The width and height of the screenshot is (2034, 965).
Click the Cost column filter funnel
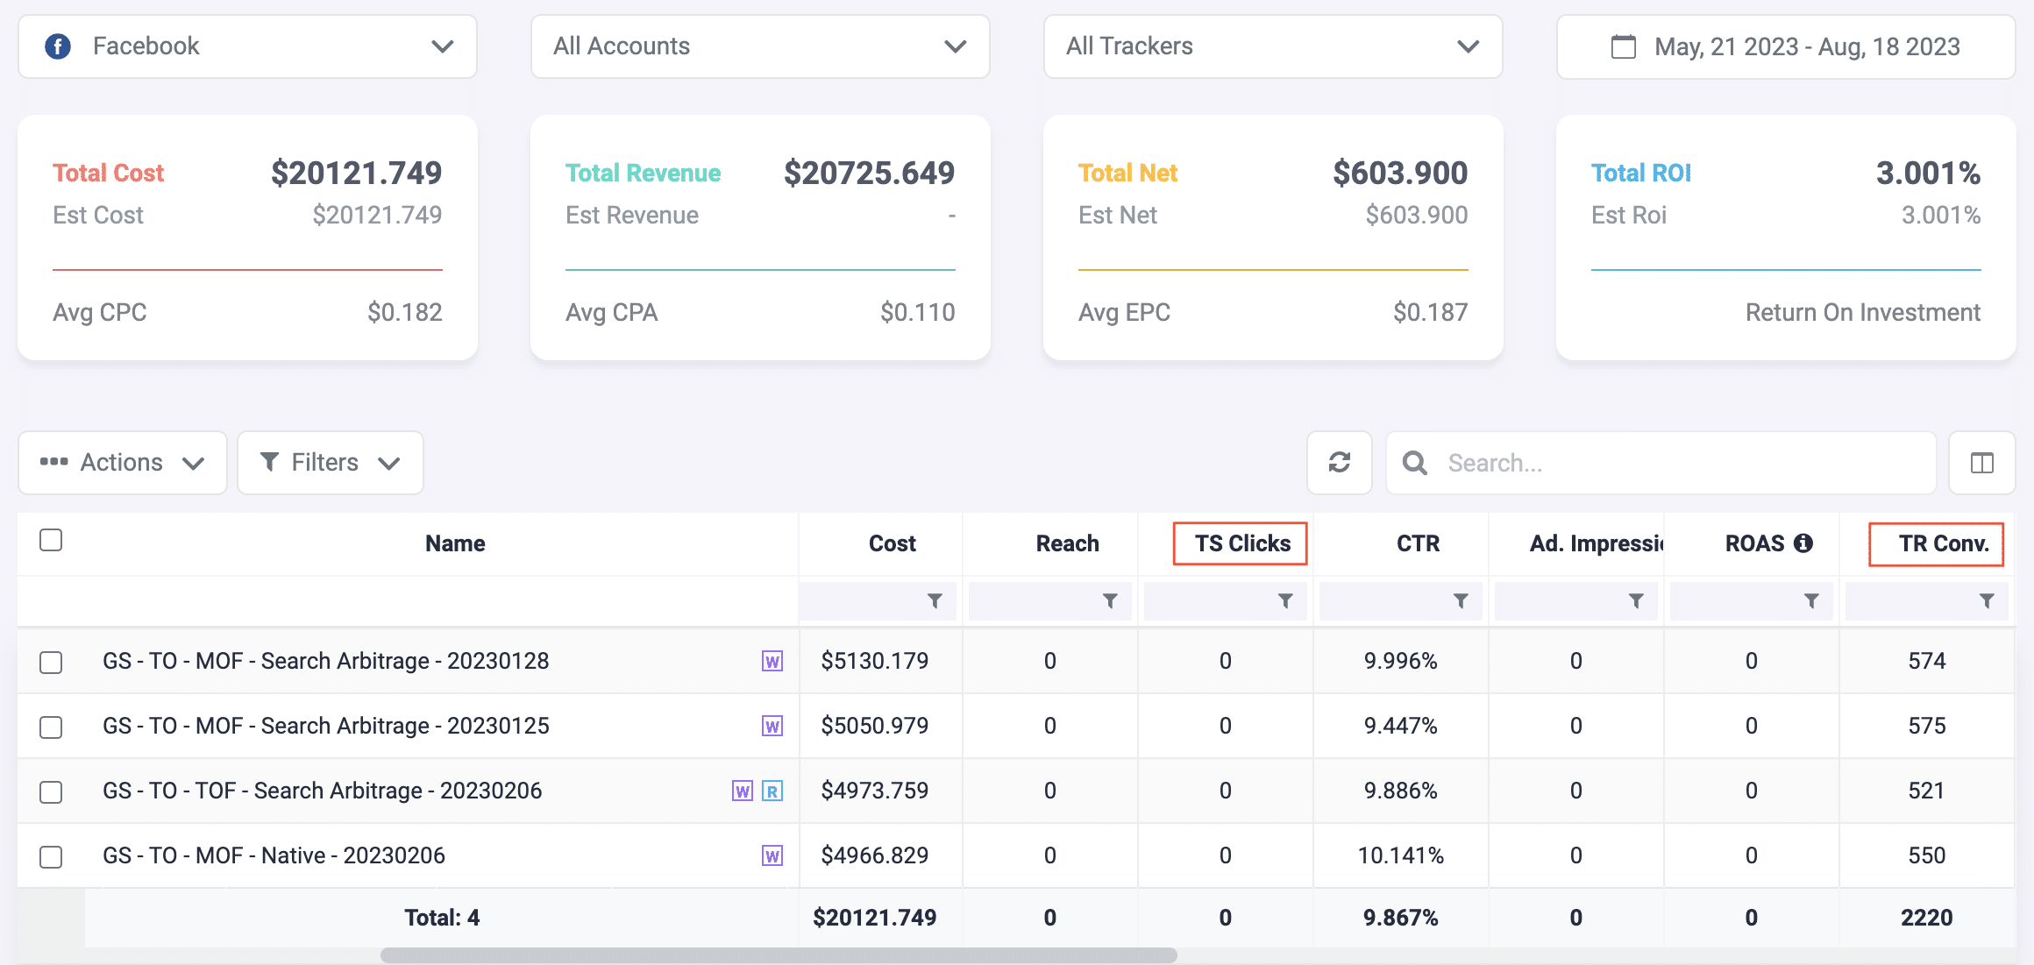click(935, 601)
